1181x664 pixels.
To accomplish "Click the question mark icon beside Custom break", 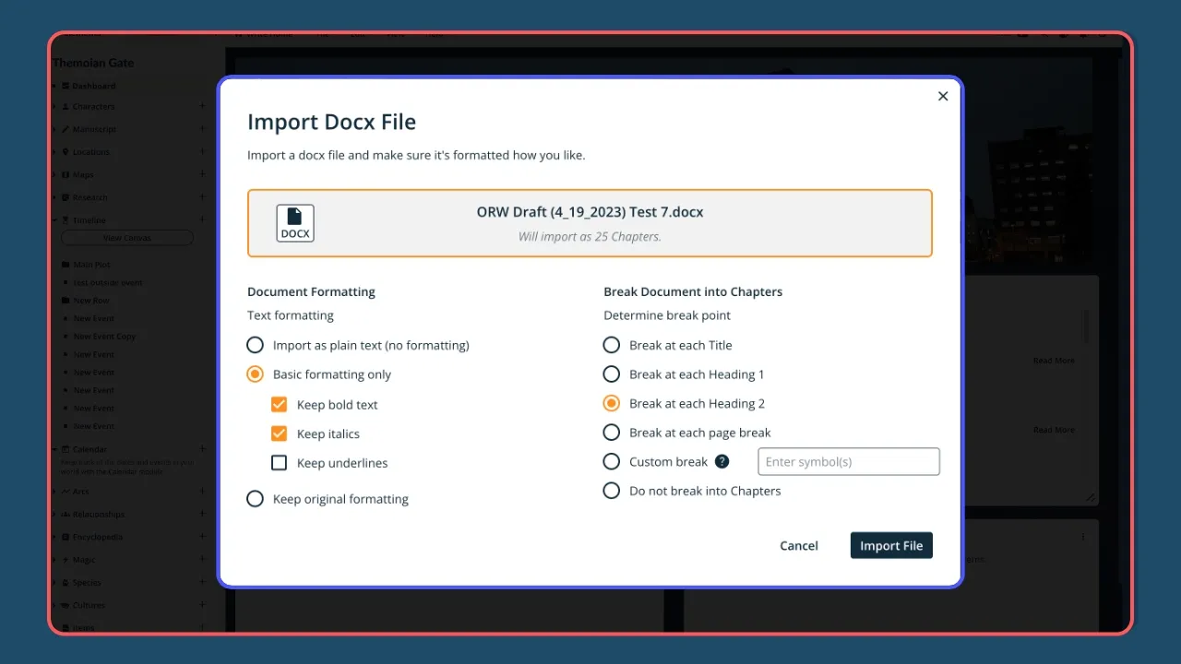I will click(x=724, y=461).
